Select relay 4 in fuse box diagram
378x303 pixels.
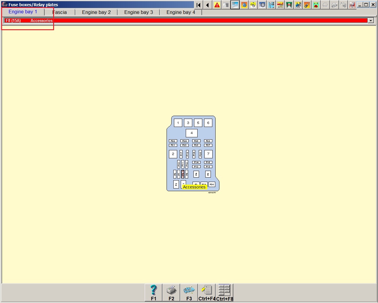192,133
